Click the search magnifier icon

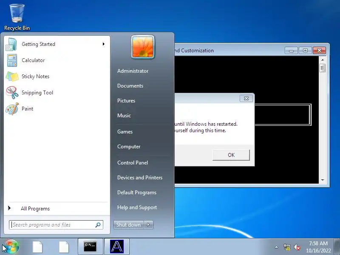click(98, 225)
